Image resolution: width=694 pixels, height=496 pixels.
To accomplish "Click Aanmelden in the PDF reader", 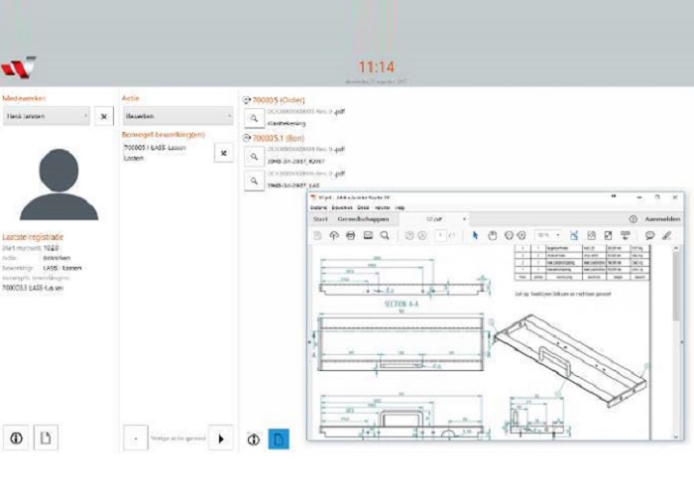I will click(x=661, y=217).
